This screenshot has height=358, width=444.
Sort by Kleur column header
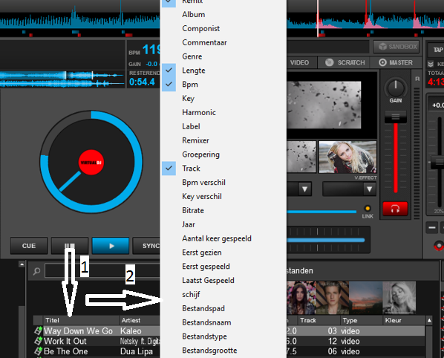pos(404,320)
